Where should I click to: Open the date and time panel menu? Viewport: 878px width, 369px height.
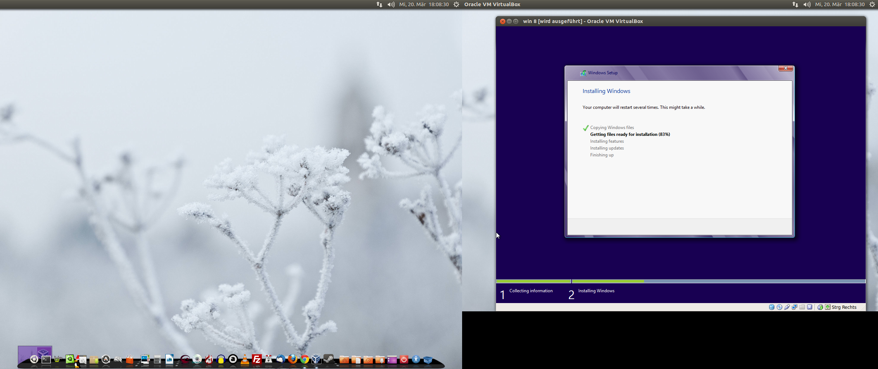[424, 4]
